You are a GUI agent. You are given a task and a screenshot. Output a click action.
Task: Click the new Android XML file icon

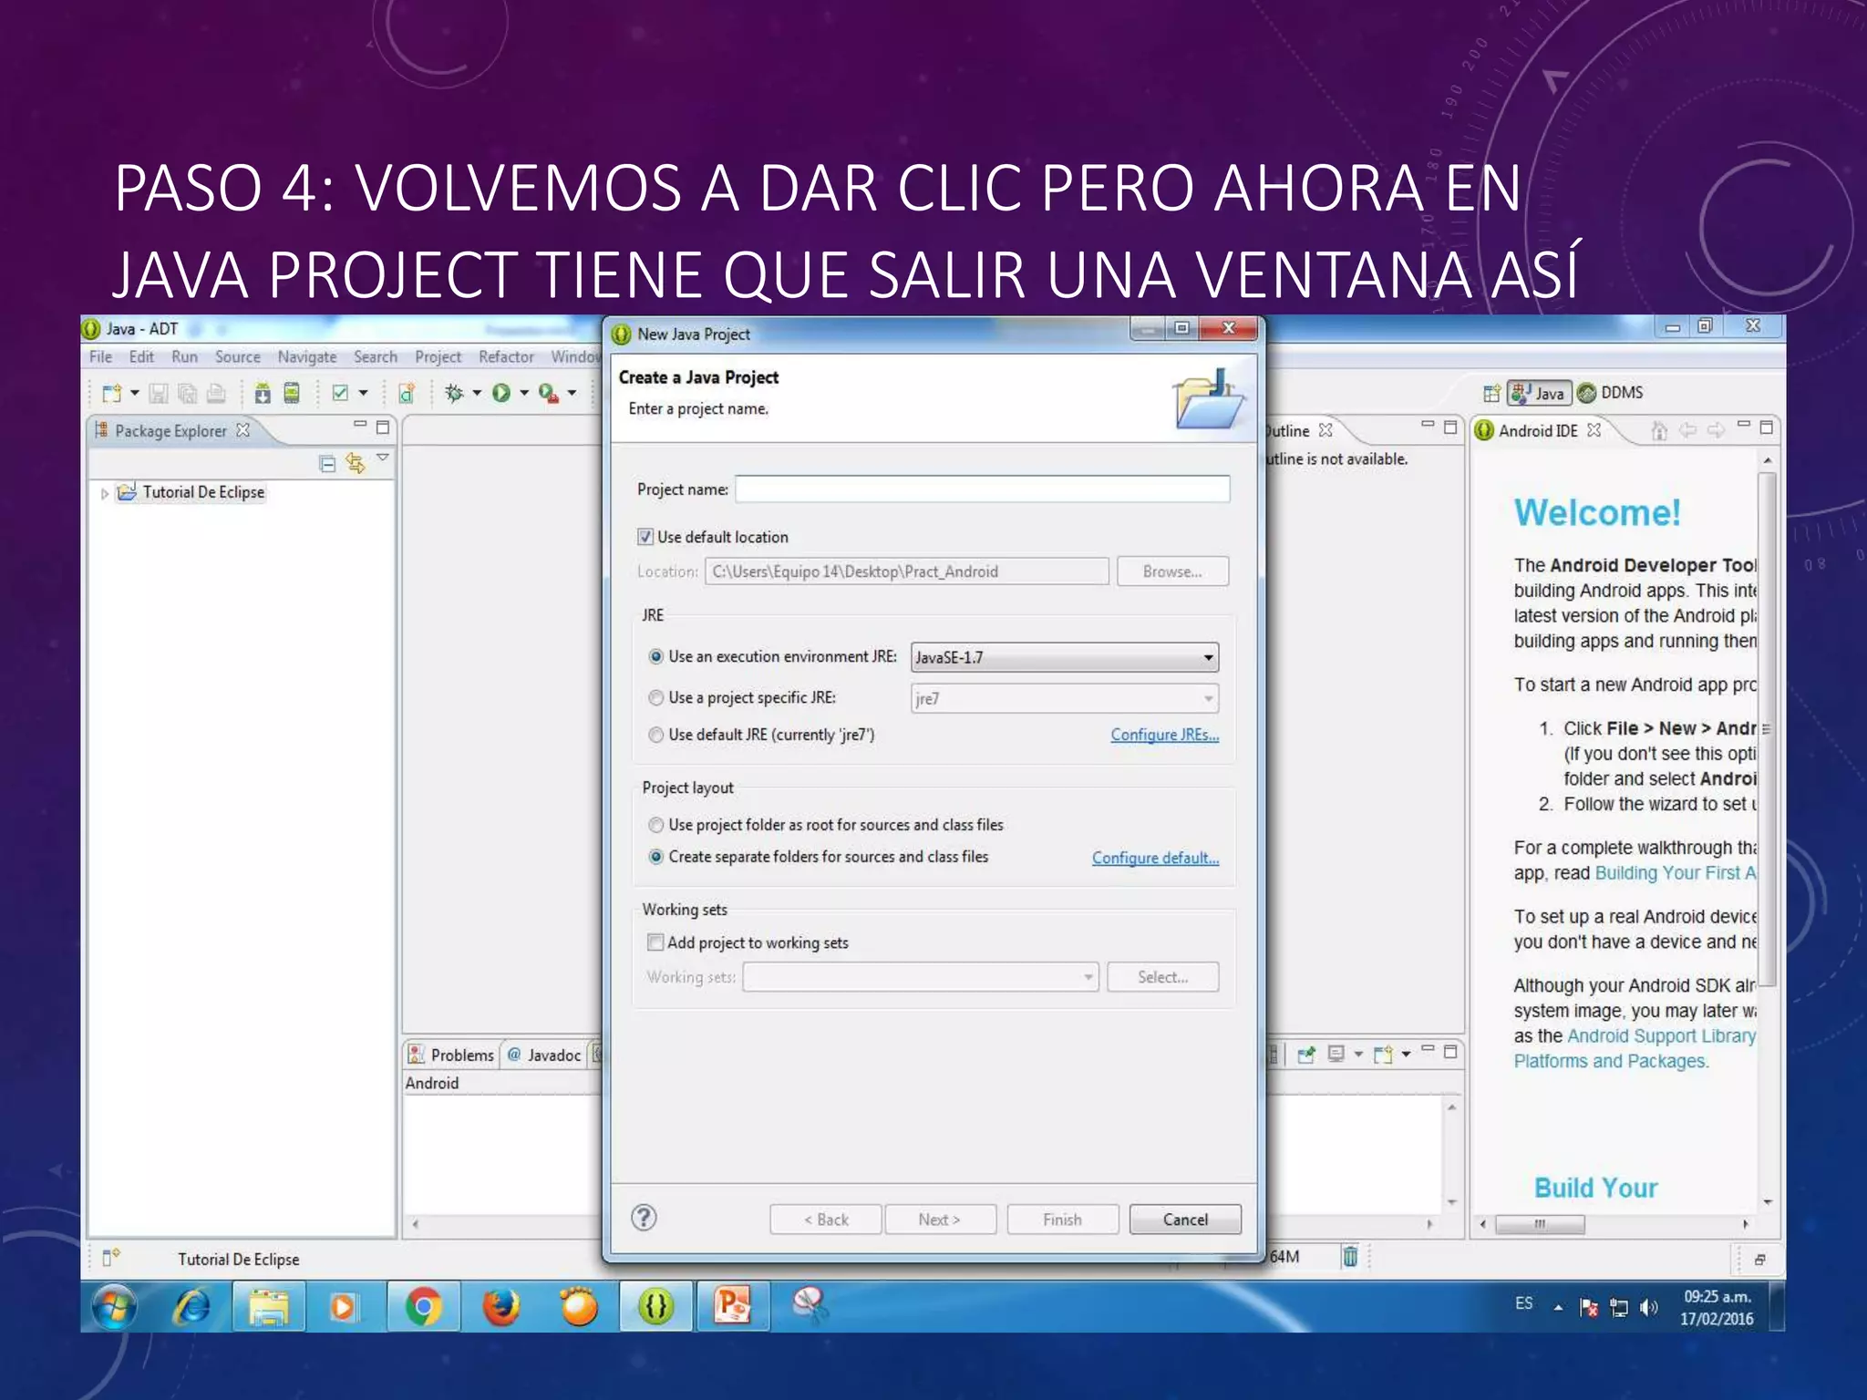[x=407, y=393]
